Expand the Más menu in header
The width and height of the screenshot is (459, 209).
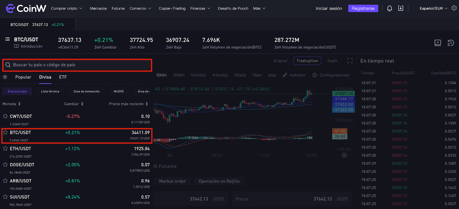[x=259, y=8]
